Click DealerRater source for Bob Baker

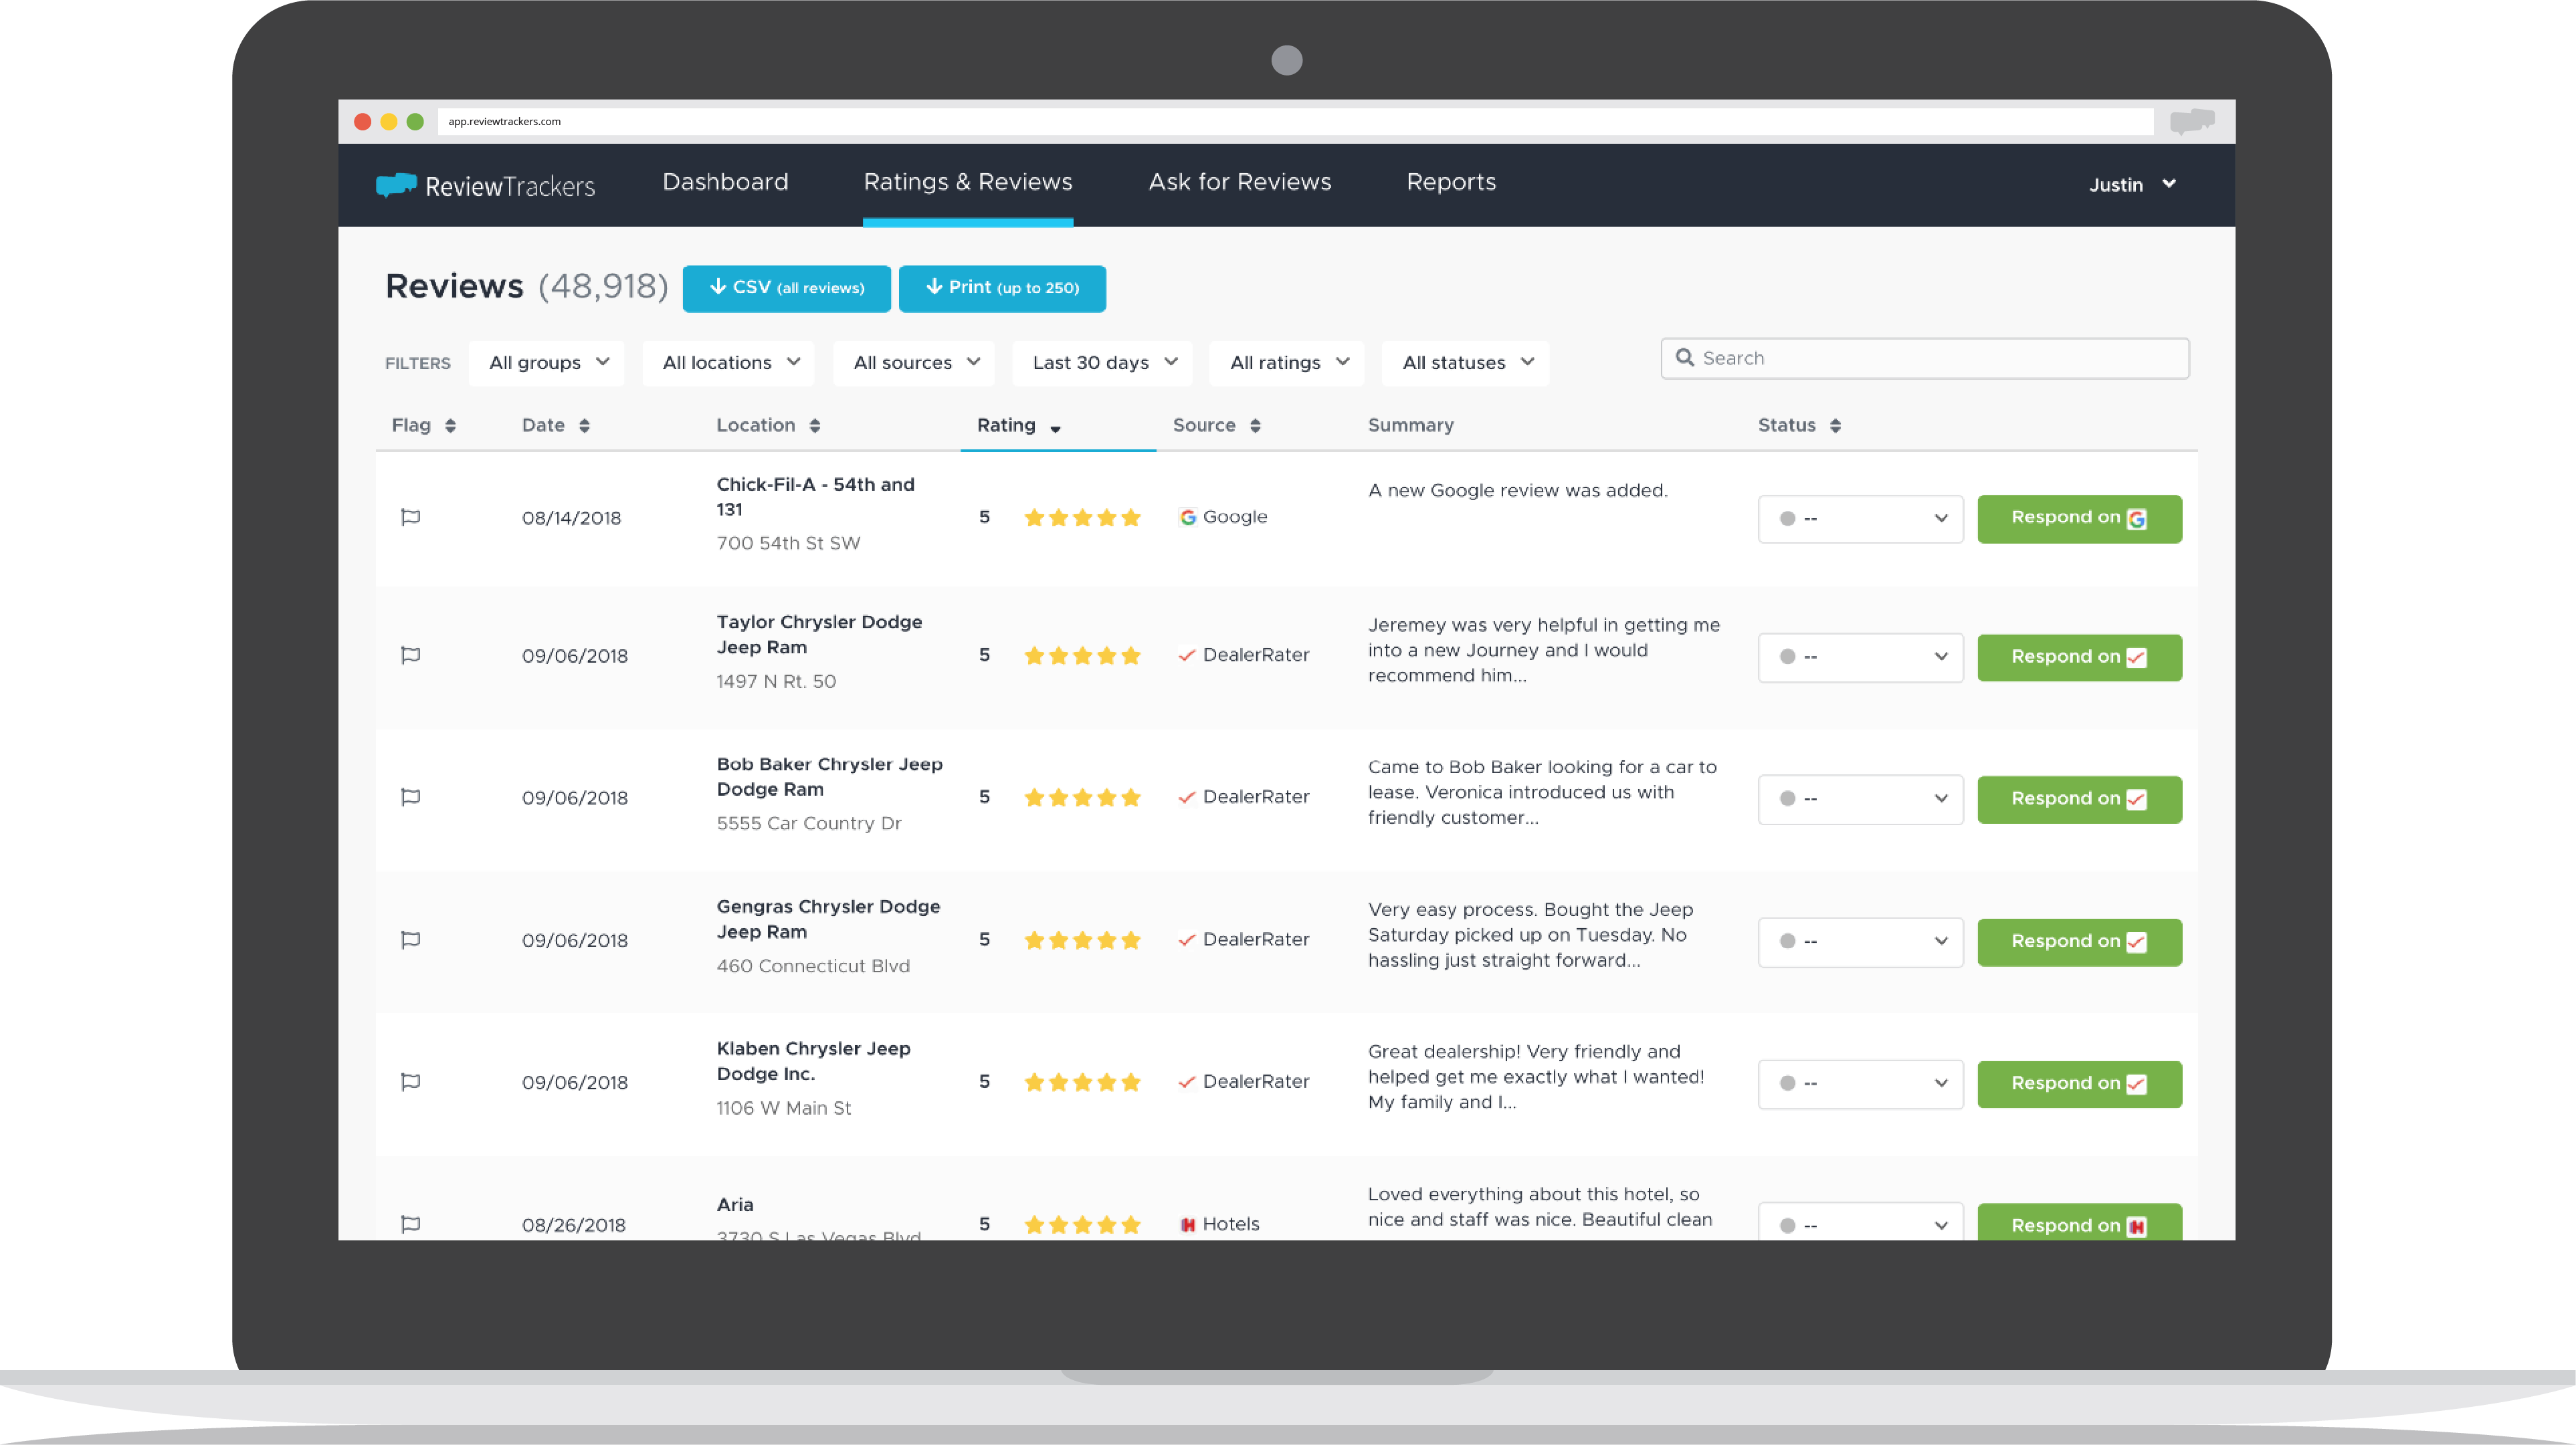tap(1244, 798)
